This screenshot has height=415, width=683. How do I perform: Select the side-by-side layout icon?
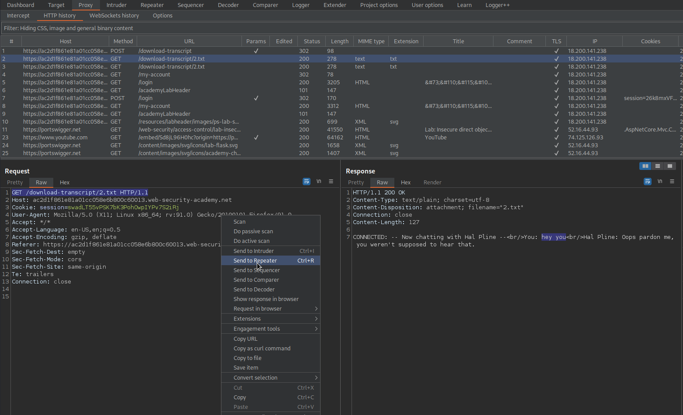pos(645,166)
